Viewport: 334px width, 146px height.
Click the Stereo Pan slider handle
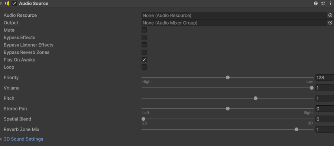click(x=228, y=109)
